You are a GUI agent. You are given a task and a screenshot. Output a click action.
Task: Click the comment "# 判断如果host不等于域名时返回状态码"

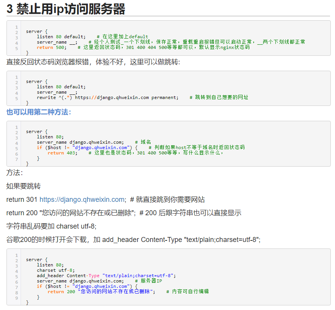point(197,147)
